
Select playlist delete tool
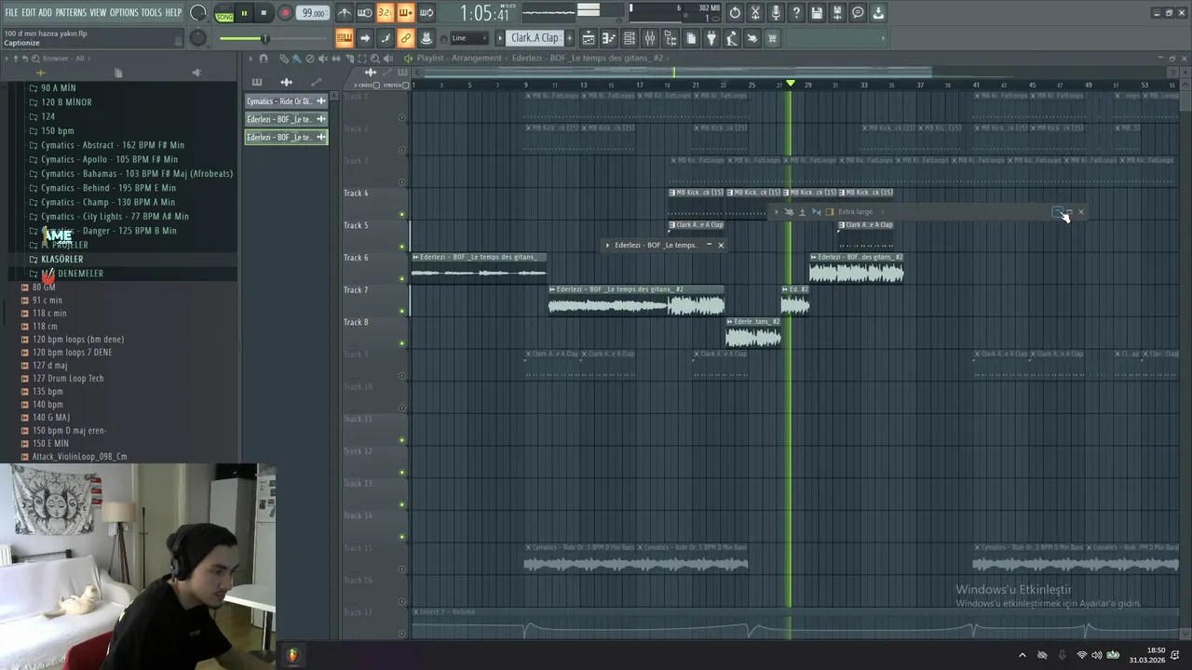coord(310,59)
